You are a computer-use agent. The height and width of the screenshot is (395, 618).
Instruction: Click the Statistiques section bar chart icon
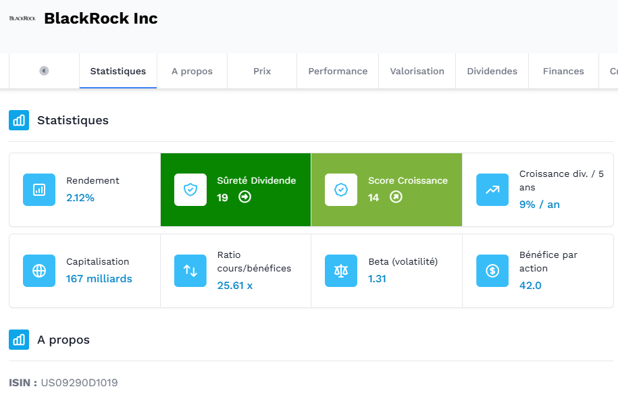click(19, 120)
